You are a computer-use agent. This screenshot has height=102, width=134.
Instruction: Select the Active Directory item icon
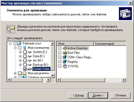(65, 48)
